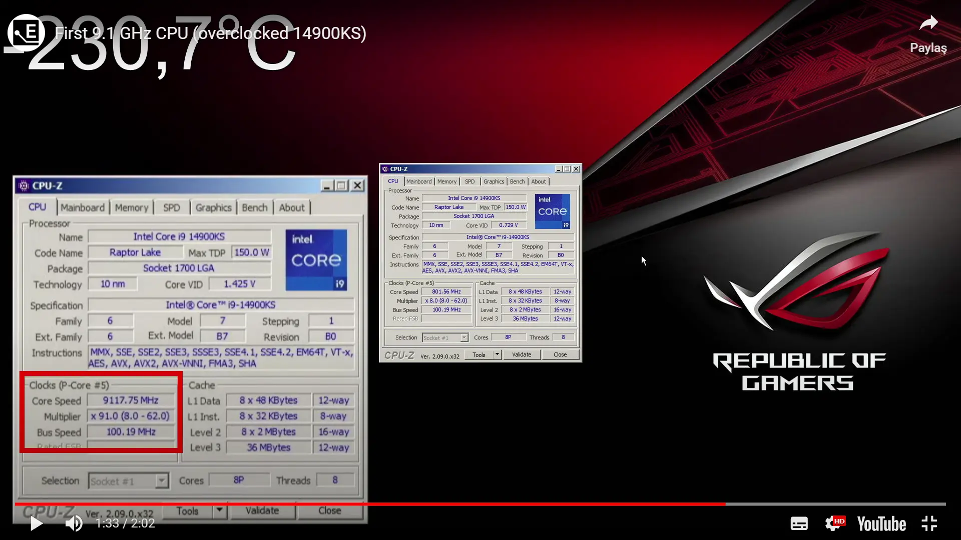Open SPD tab in large CPU-Z

click(171, 207)
